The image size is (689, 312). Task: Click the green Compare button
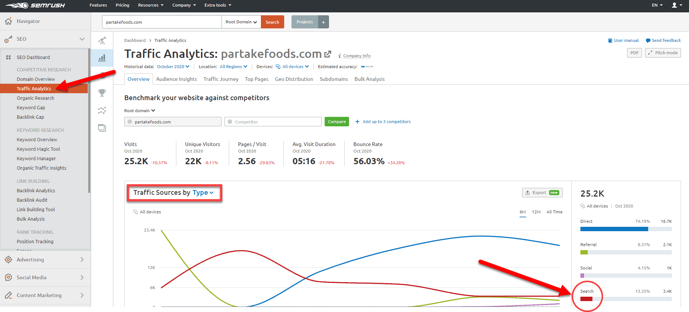pos(337,122)
